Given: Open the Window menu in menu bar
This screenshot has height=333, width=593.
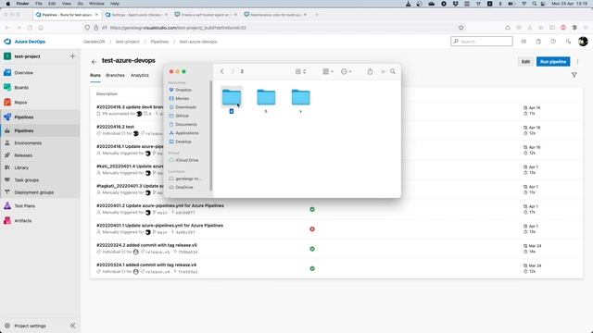Looking at the screenshot, I should (x=96, y=4).
